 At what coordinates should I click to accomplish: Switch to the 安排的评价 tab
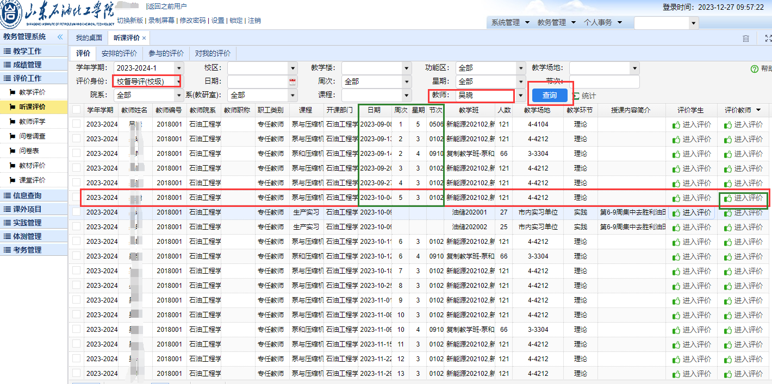click(x=119, y=53)
